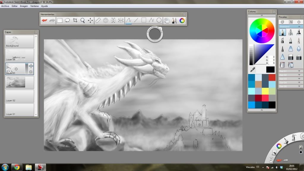Open the Archivo menu
This screenshot has width=304, height=171.
[5, 6]
